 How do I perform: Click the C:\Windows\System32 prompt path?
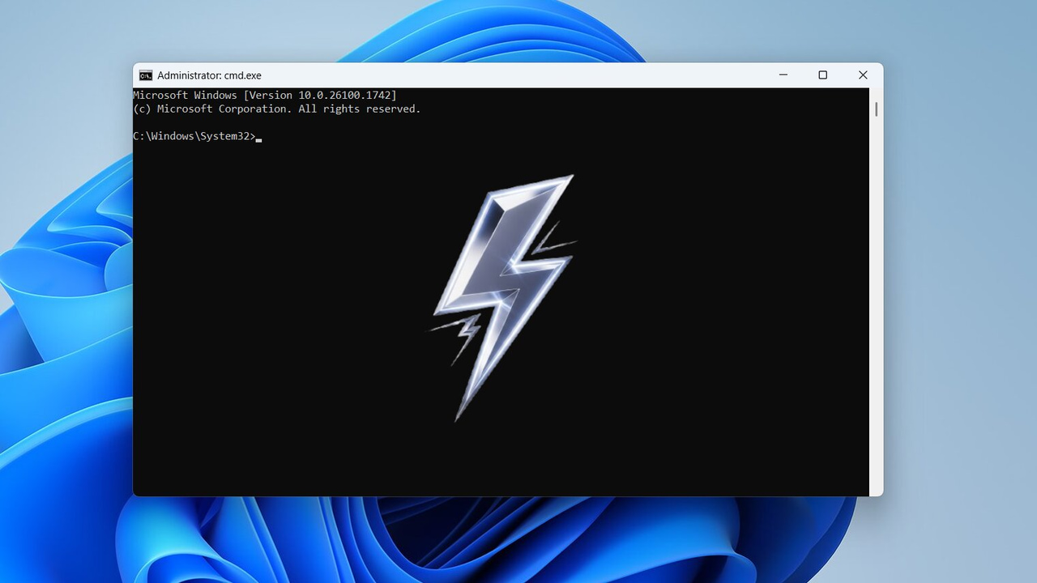pyautogui.click(x=192, y=136)
